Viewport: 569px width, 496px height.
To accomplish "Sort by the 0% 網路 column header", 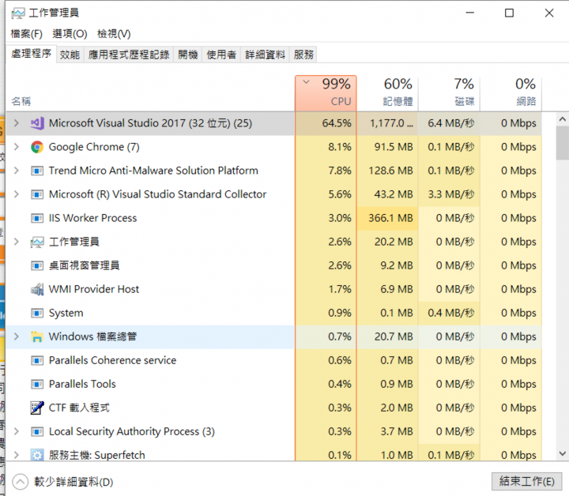I will pos(511,93).
